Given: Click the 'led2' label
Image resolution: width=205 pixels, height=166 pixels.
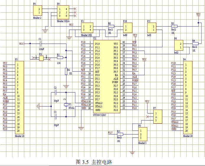Looking at the screenshot, I should (x=176, y=52).
